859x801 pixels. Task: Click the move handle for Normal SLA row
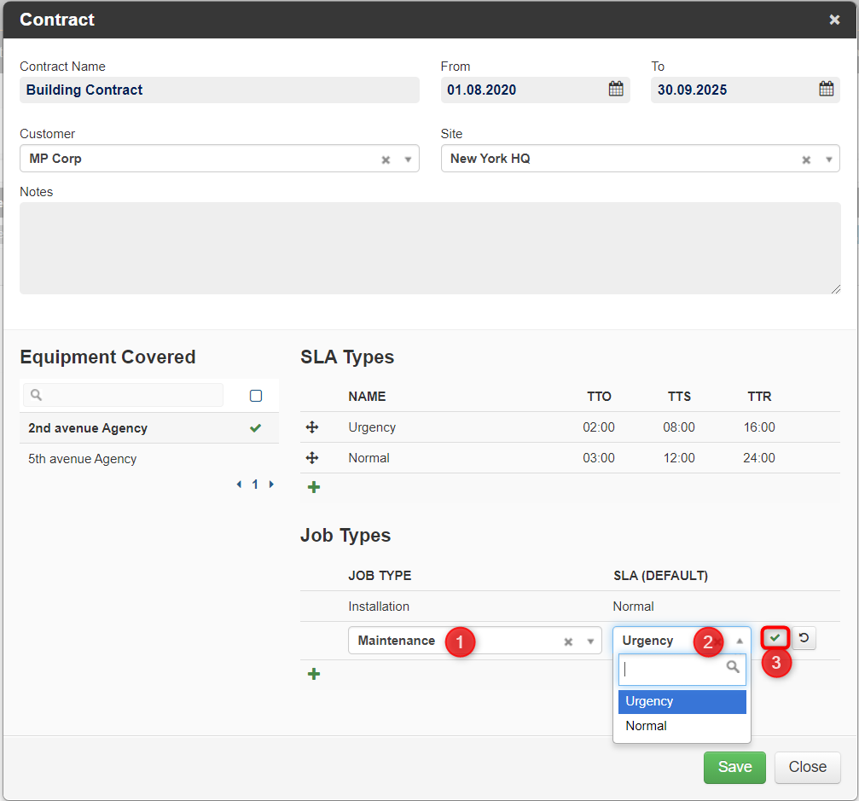coord(312,458)
